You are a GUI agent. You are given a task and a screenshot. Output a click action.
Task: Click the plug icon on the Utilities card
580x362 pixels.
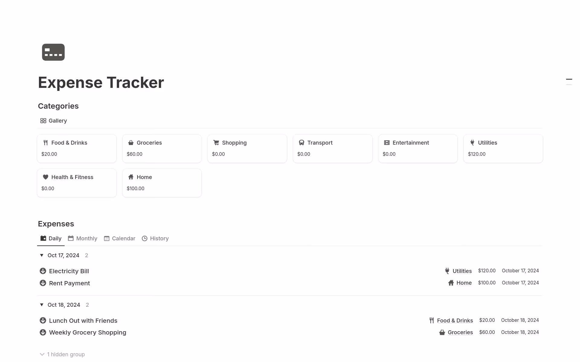click(x=472, y=142)
